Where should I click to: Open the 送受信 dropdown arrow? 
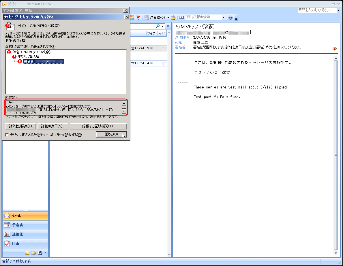tap(168, 18)
